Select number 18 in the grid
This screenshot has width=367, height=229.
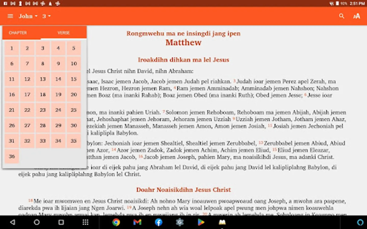click(x=43, y=95)
